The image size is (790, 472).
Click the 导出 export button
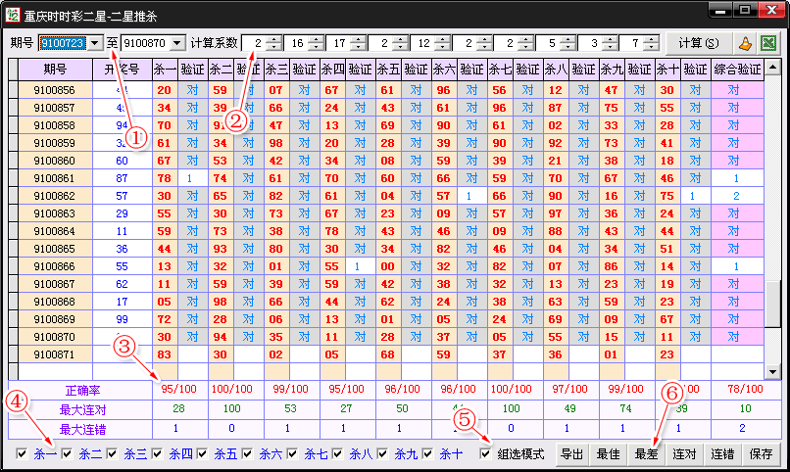pos(571,454)
